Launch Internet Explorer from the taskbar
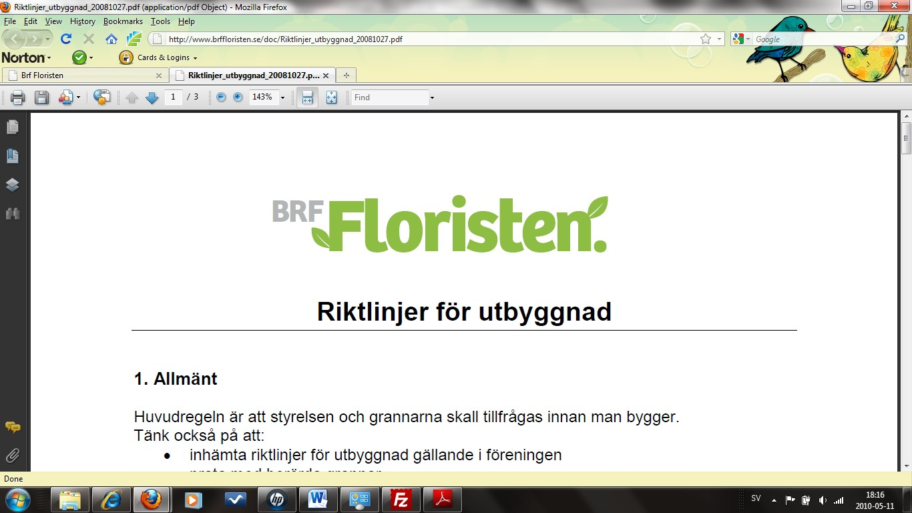This screenshot has height=513, width=912. click(x=111, y=500)
